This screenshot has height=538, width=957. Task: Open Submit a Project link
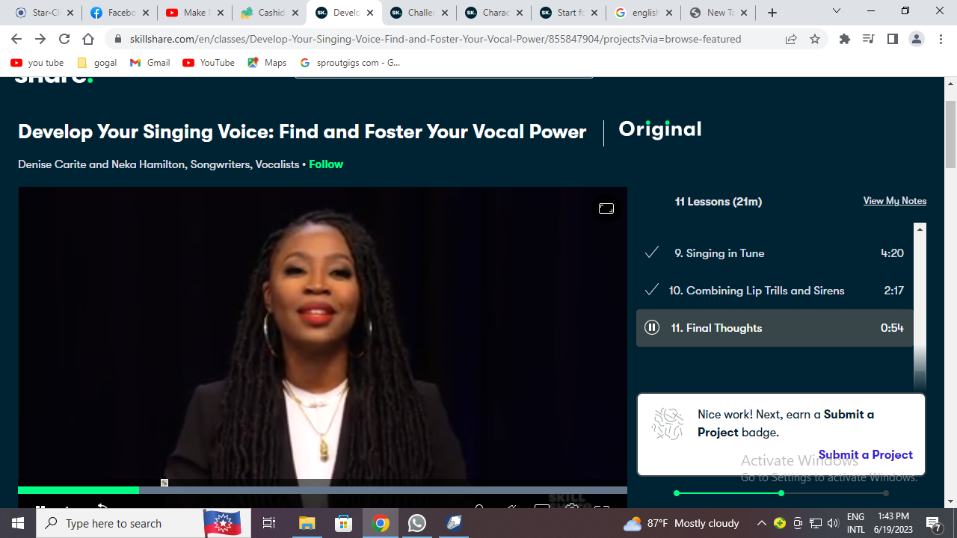[x=865, y=454]
